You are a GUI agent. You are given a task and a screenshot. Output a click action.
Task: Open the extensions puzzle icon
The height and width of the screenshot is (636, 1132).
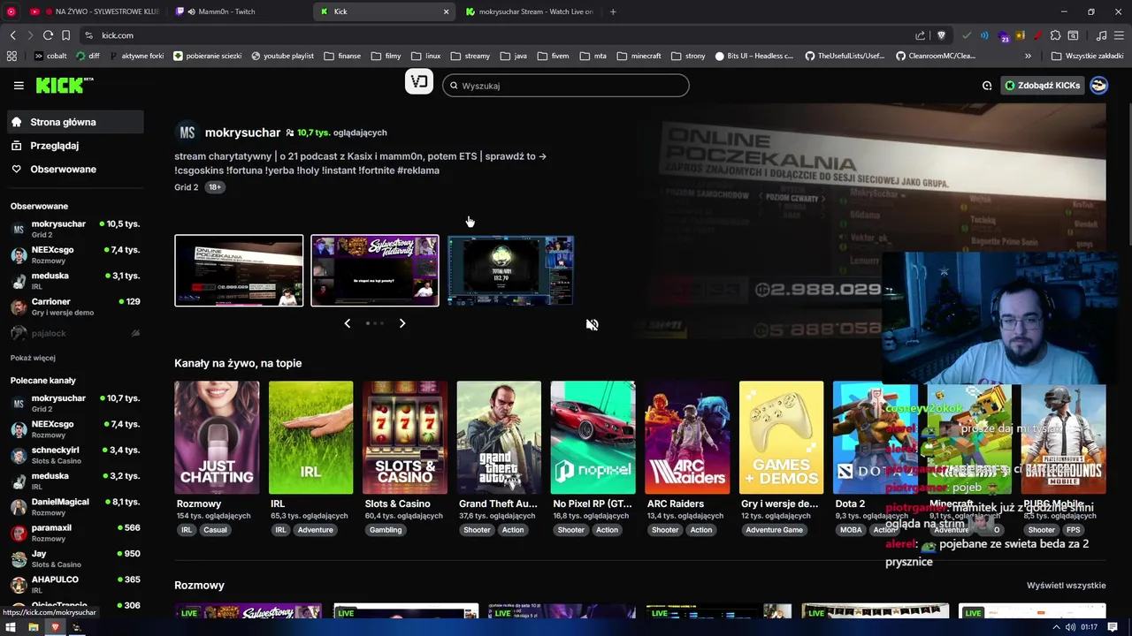click(x=1055, y=35)
